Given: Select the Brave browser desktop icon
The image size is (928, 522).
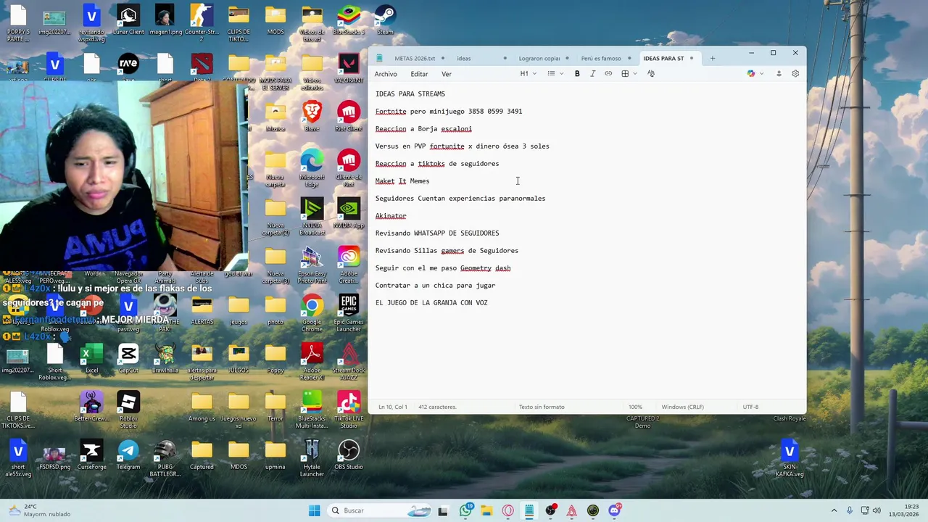Looking at the screenshot, I should coord(312,117).
